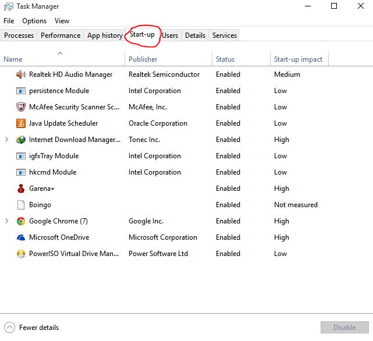Click the Realtek Semiconductor publisher cell
This screenshot has width=373, height=341.
164,74
